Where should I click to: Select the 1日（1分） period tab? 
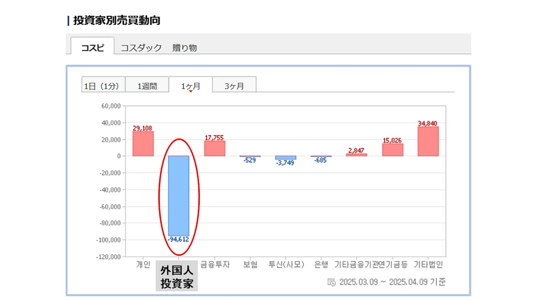(x=102, y=86)
